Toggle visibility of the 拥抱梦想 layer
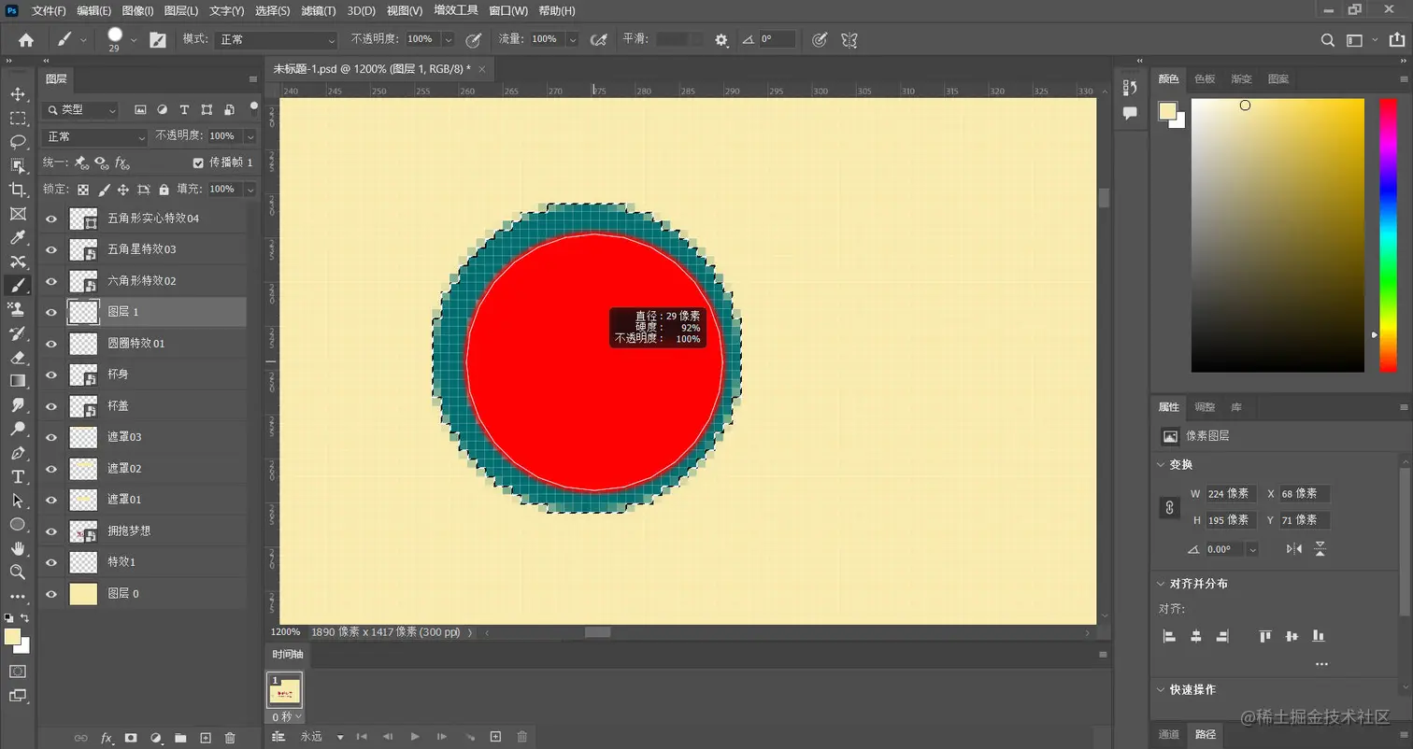The height and width of the screenshot is (749, 1413). coord(51,530)
